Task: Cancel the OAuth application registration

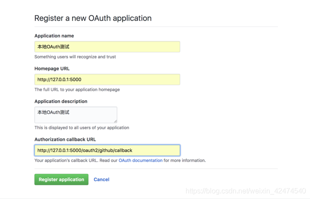Action: click(x=101, y=179)
